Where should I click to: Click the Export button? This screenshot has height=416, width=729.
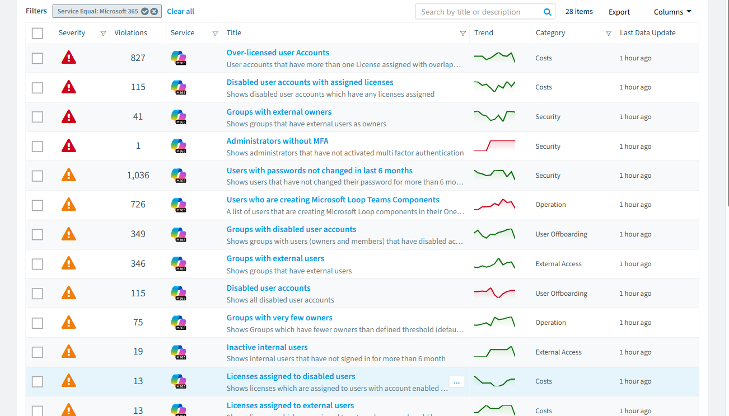click(619, 12)
